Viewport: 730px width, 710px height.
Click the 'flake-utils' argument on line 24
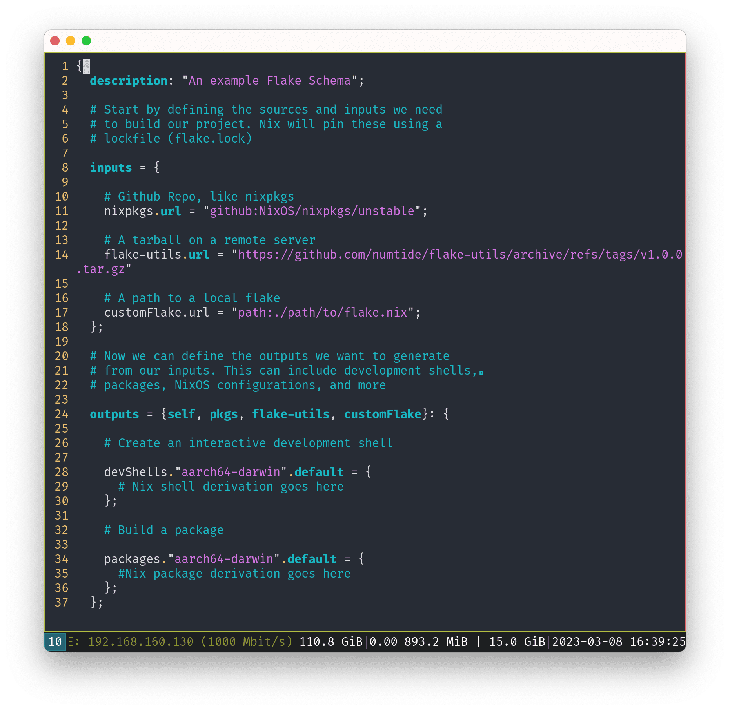291,414
